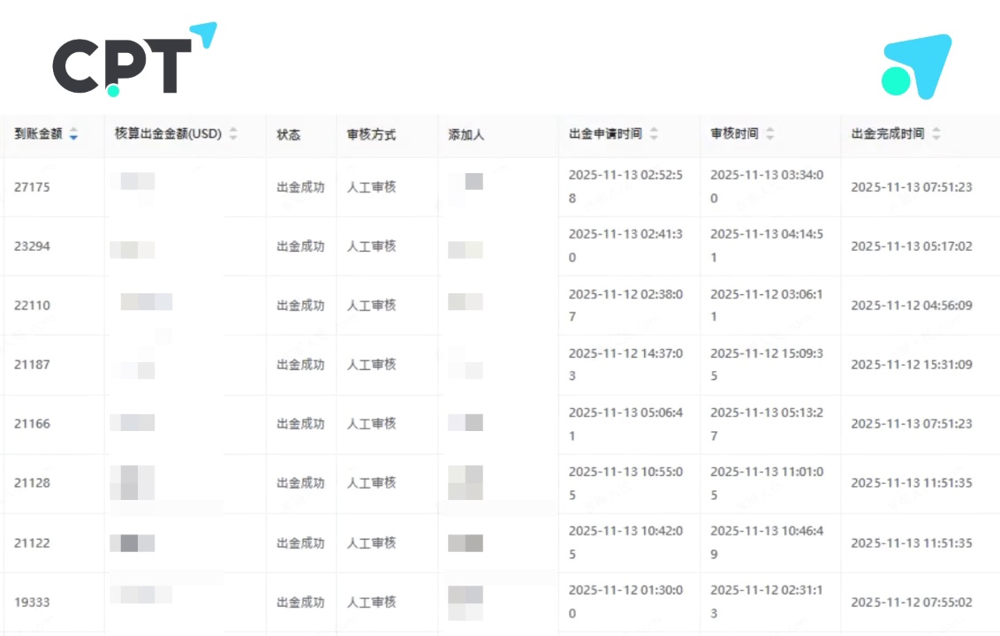
Task: Select the amount cell 19333
Action: 32,602
